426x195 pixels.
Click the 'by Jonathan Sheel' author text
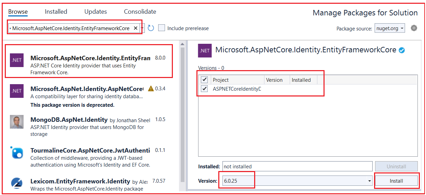[130, 120]
